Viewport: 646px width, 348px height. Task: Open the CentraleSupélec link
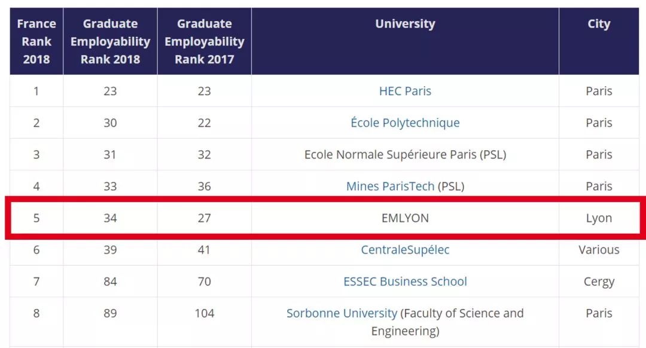(x=405, y=249)
